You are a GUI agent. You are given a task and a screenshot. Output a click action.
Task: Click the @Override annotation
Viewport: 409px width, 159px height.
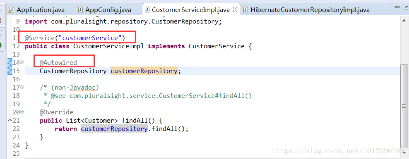tap(56, 112)
